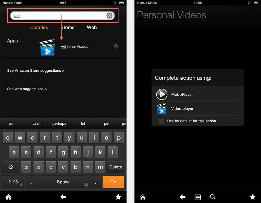Image resolution: width=261 pixels, height=203 pixels.
Task: Switch keyboard to ?123 symbols
Action: pos(13,182)
